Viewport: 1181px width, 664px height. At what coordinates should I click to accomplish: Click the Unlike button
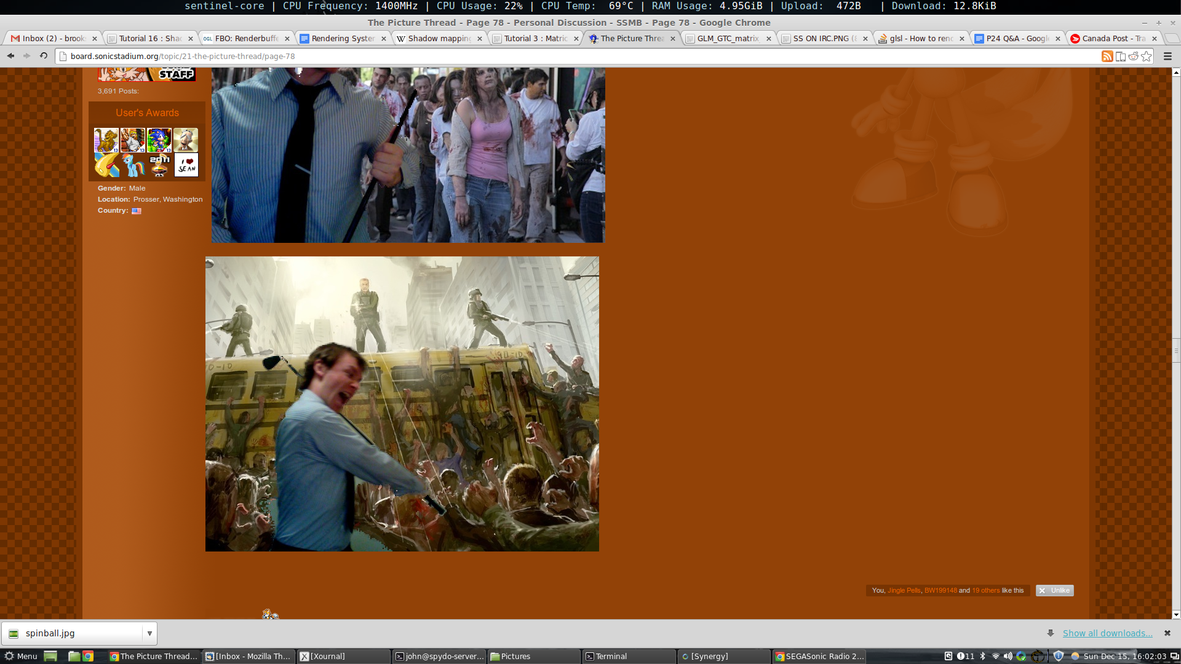pos(1054,590)
